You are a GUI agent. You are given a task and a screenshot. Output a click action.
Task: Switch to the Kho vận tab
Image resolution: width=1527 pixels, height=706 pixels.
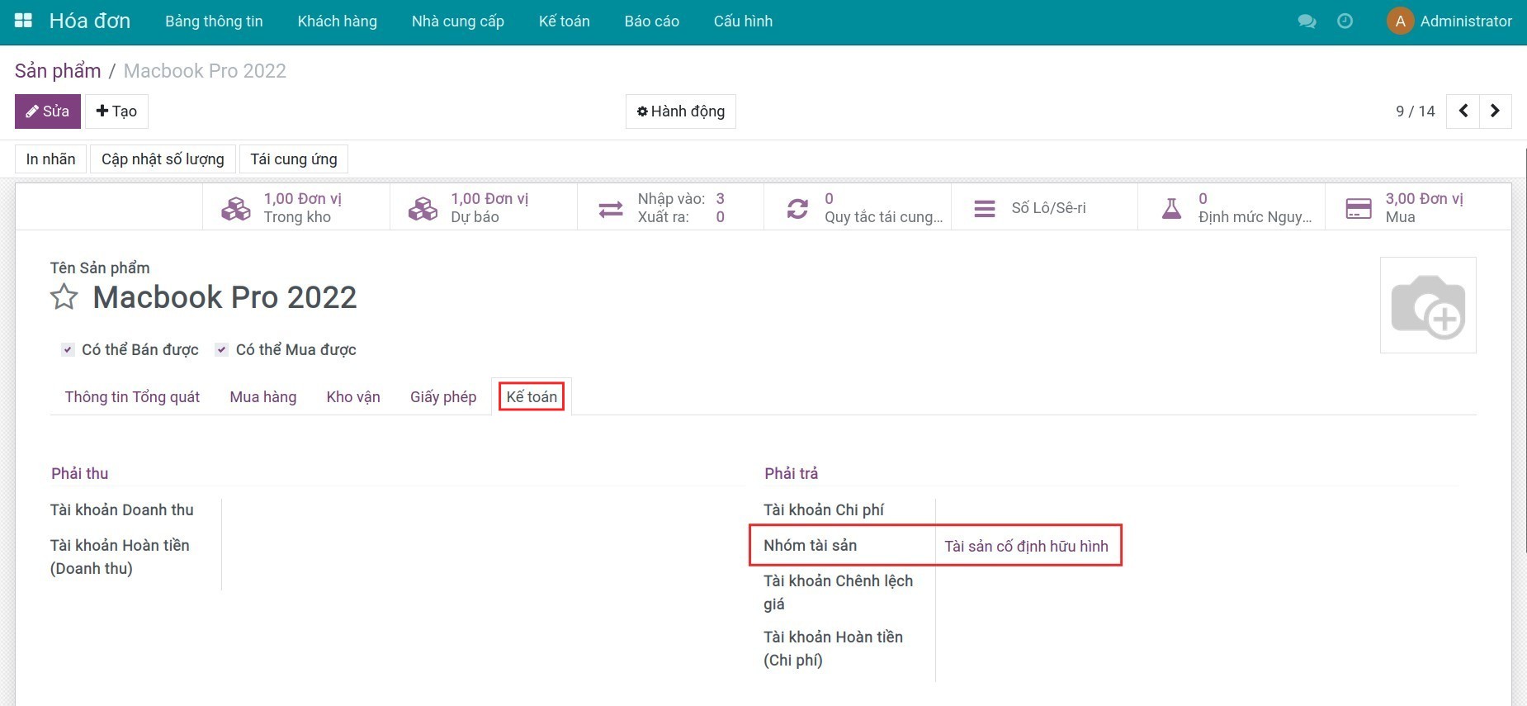tap(353, 397)
